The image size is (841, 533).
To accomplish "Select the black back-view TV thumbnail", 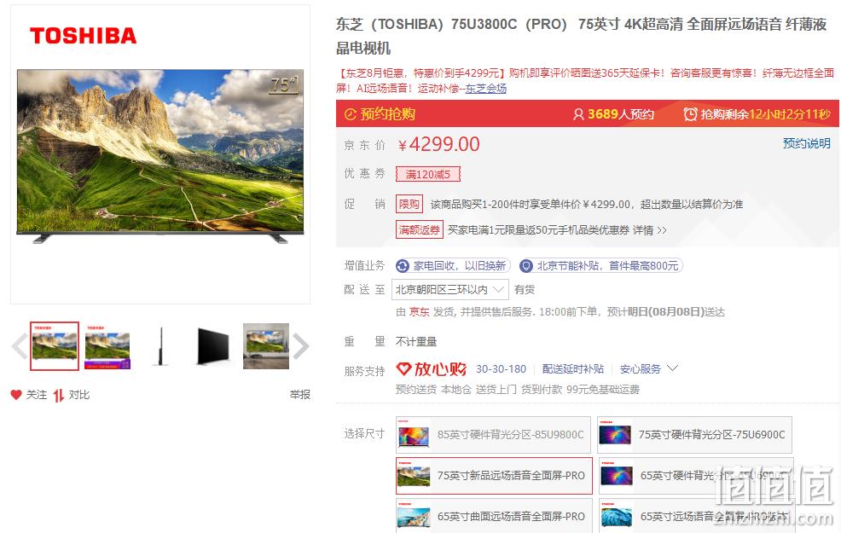I will point(213,346).
